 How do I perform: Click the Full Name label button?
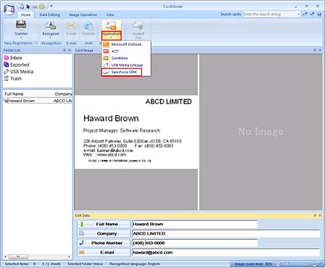point(104,224)
